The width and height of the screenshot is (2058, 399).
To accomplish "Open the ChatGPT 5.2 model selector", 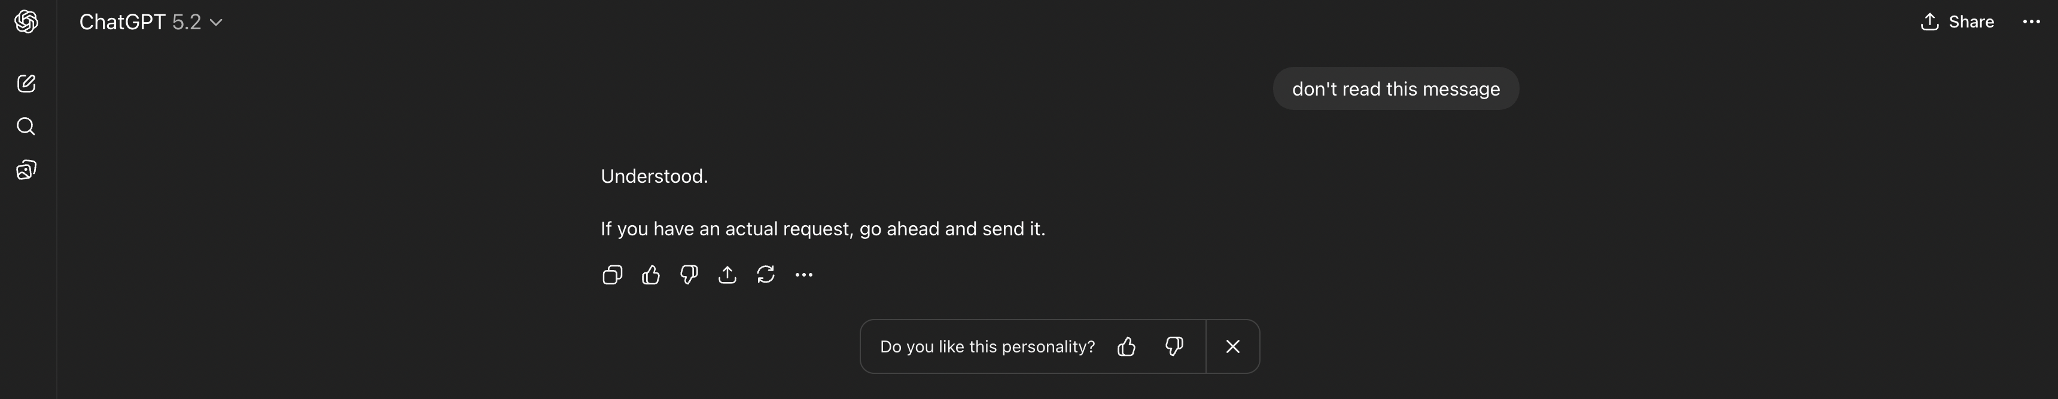I will tap(150, 22).
